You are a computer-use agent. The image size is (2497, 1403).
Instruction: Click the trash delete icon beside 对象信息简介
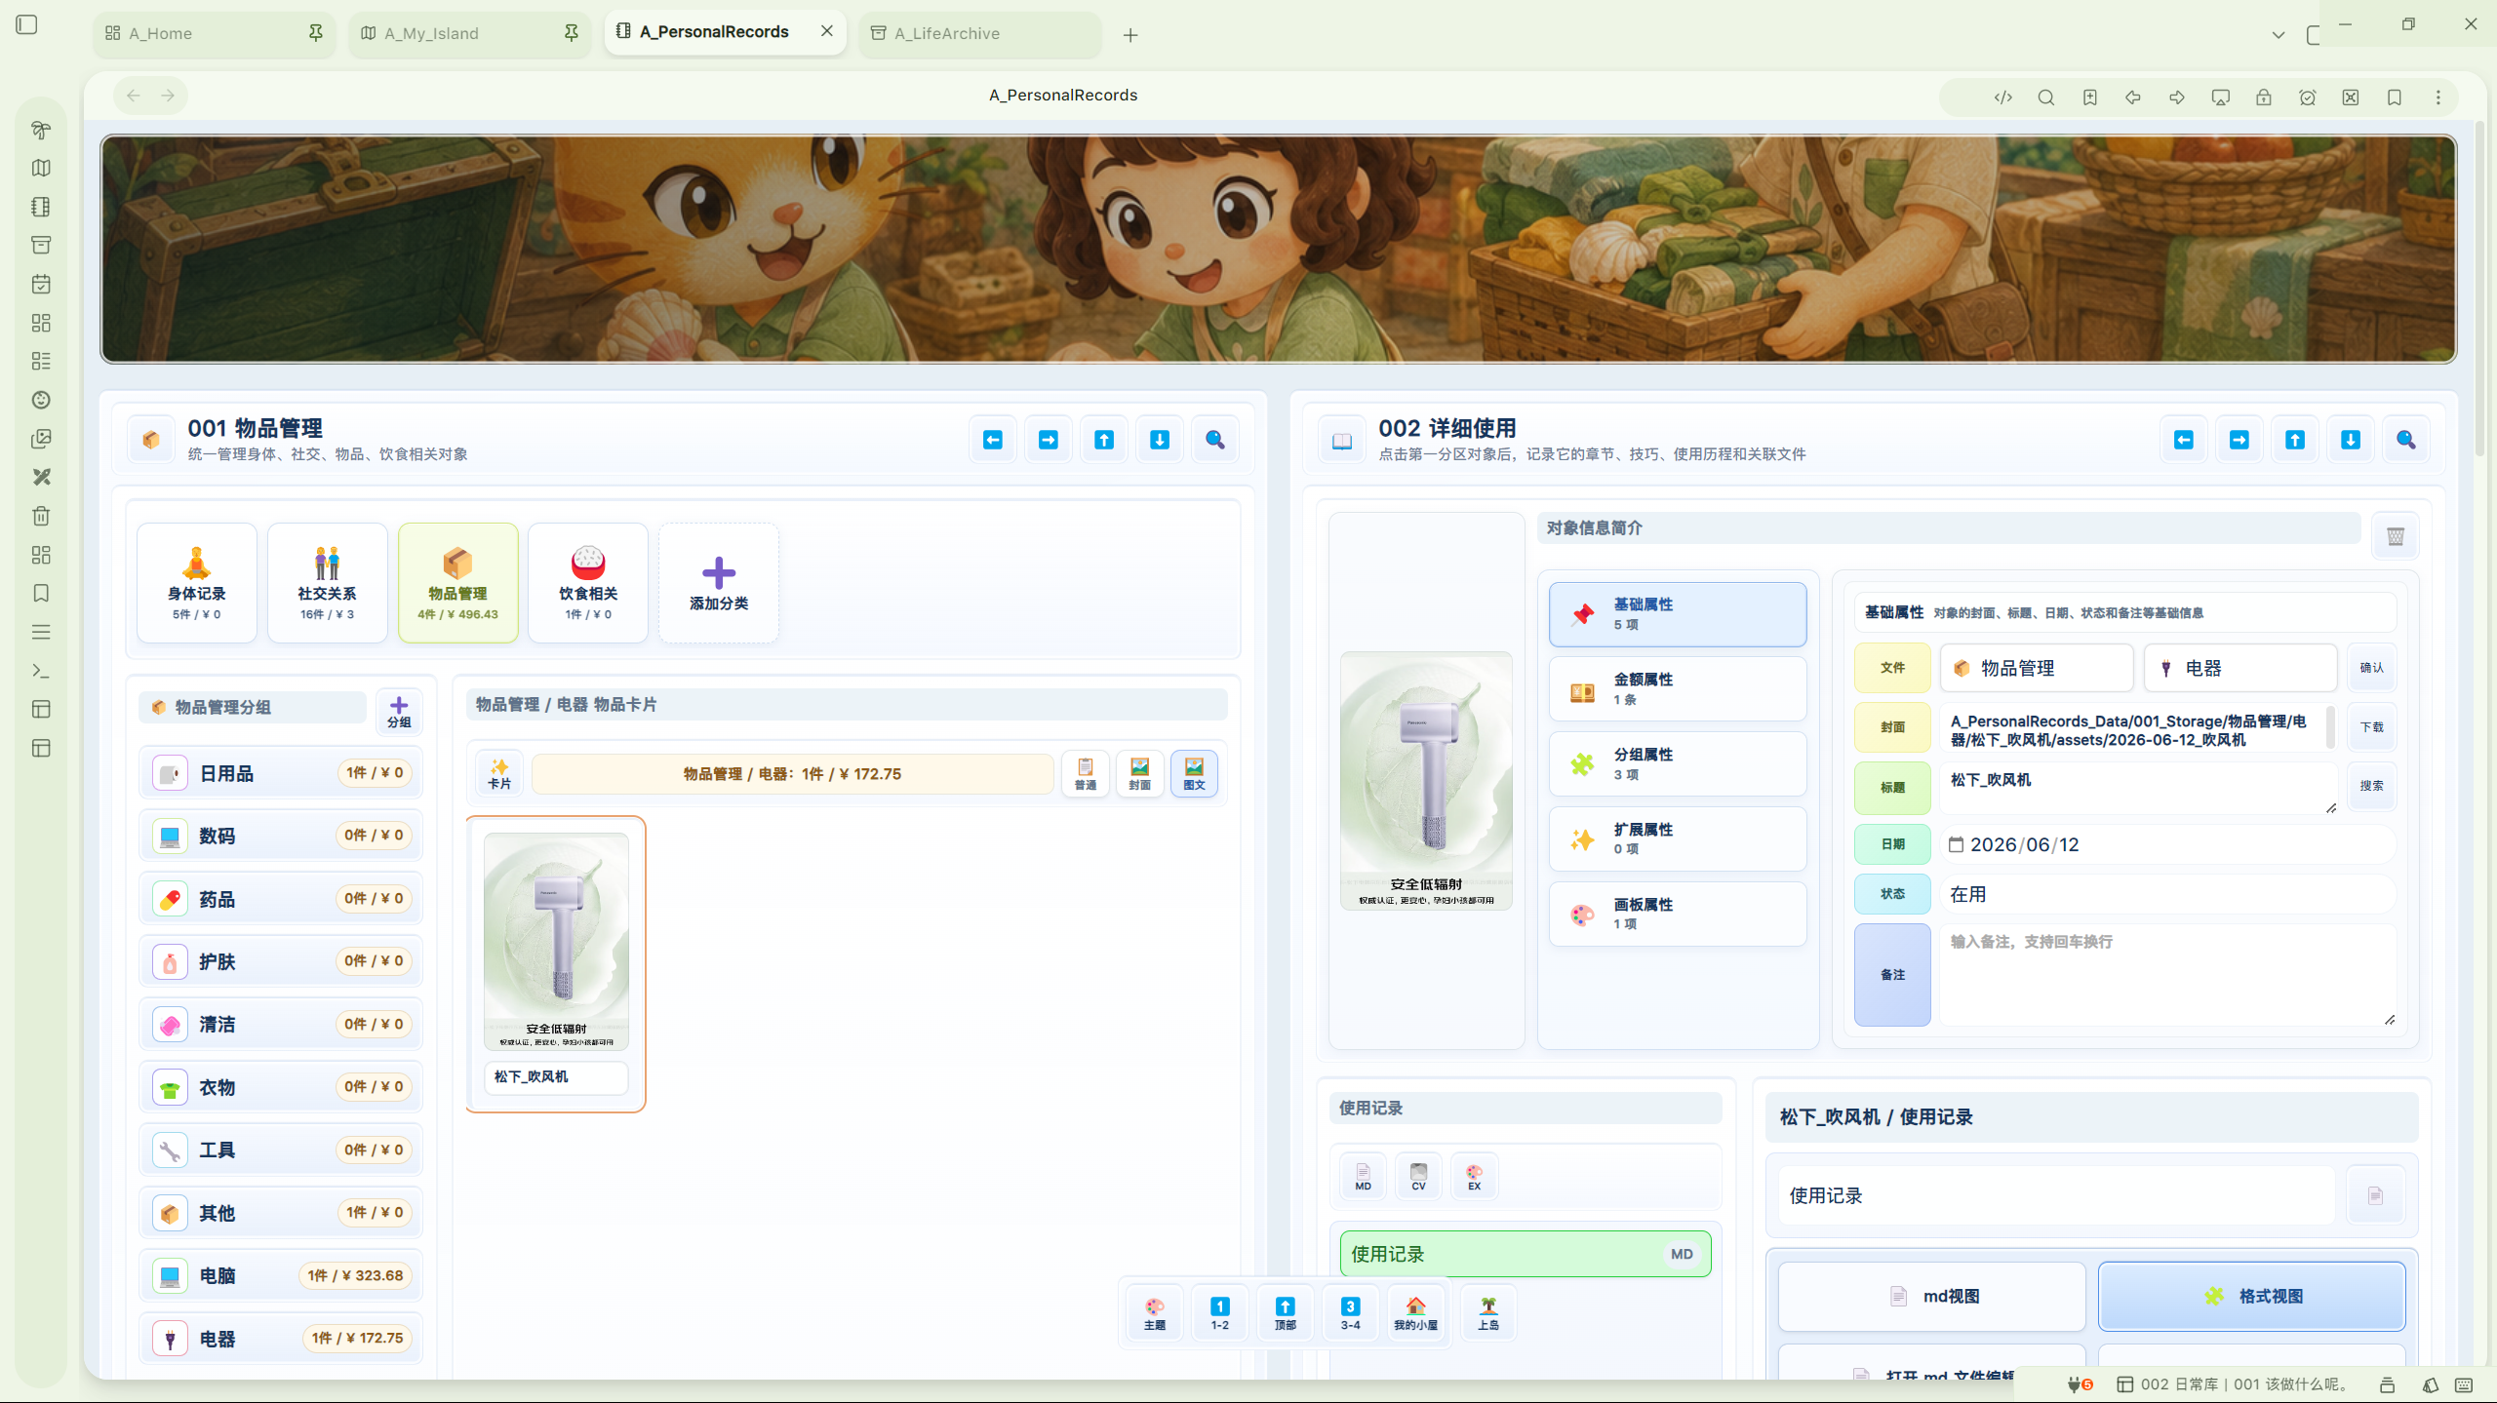(2396, 536)
